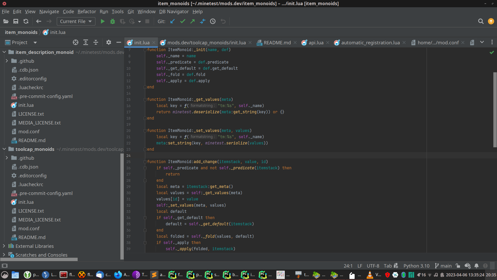Click the Debug bug icon
This screenshot has height=280, width=497.
click(112, 22)
